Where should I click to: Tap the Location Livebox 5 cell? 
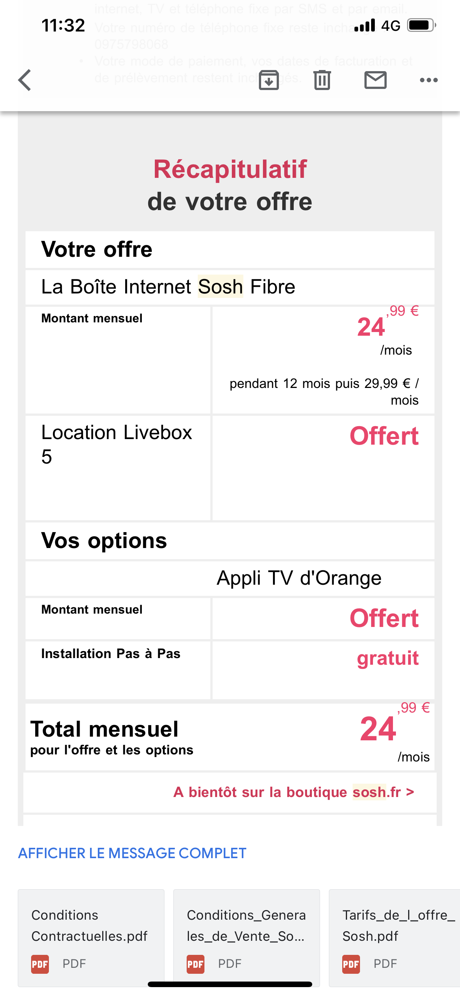(x=117, y=445)
